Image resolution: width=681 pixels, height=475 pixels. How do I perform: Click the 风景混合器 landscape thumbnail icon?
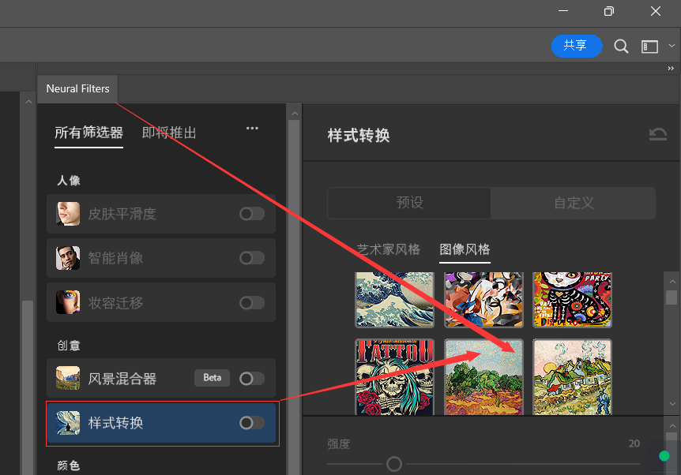tap(68, 378)
